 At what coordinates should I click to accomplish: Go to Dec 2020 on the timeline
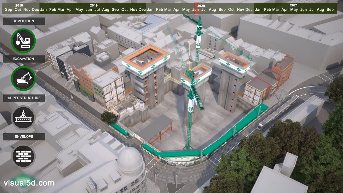(x=249, y=10)
